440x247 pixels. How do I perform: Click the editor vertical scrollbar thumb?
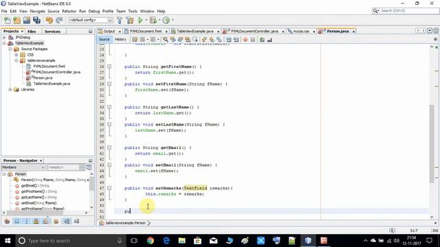(x=432, y=144)
